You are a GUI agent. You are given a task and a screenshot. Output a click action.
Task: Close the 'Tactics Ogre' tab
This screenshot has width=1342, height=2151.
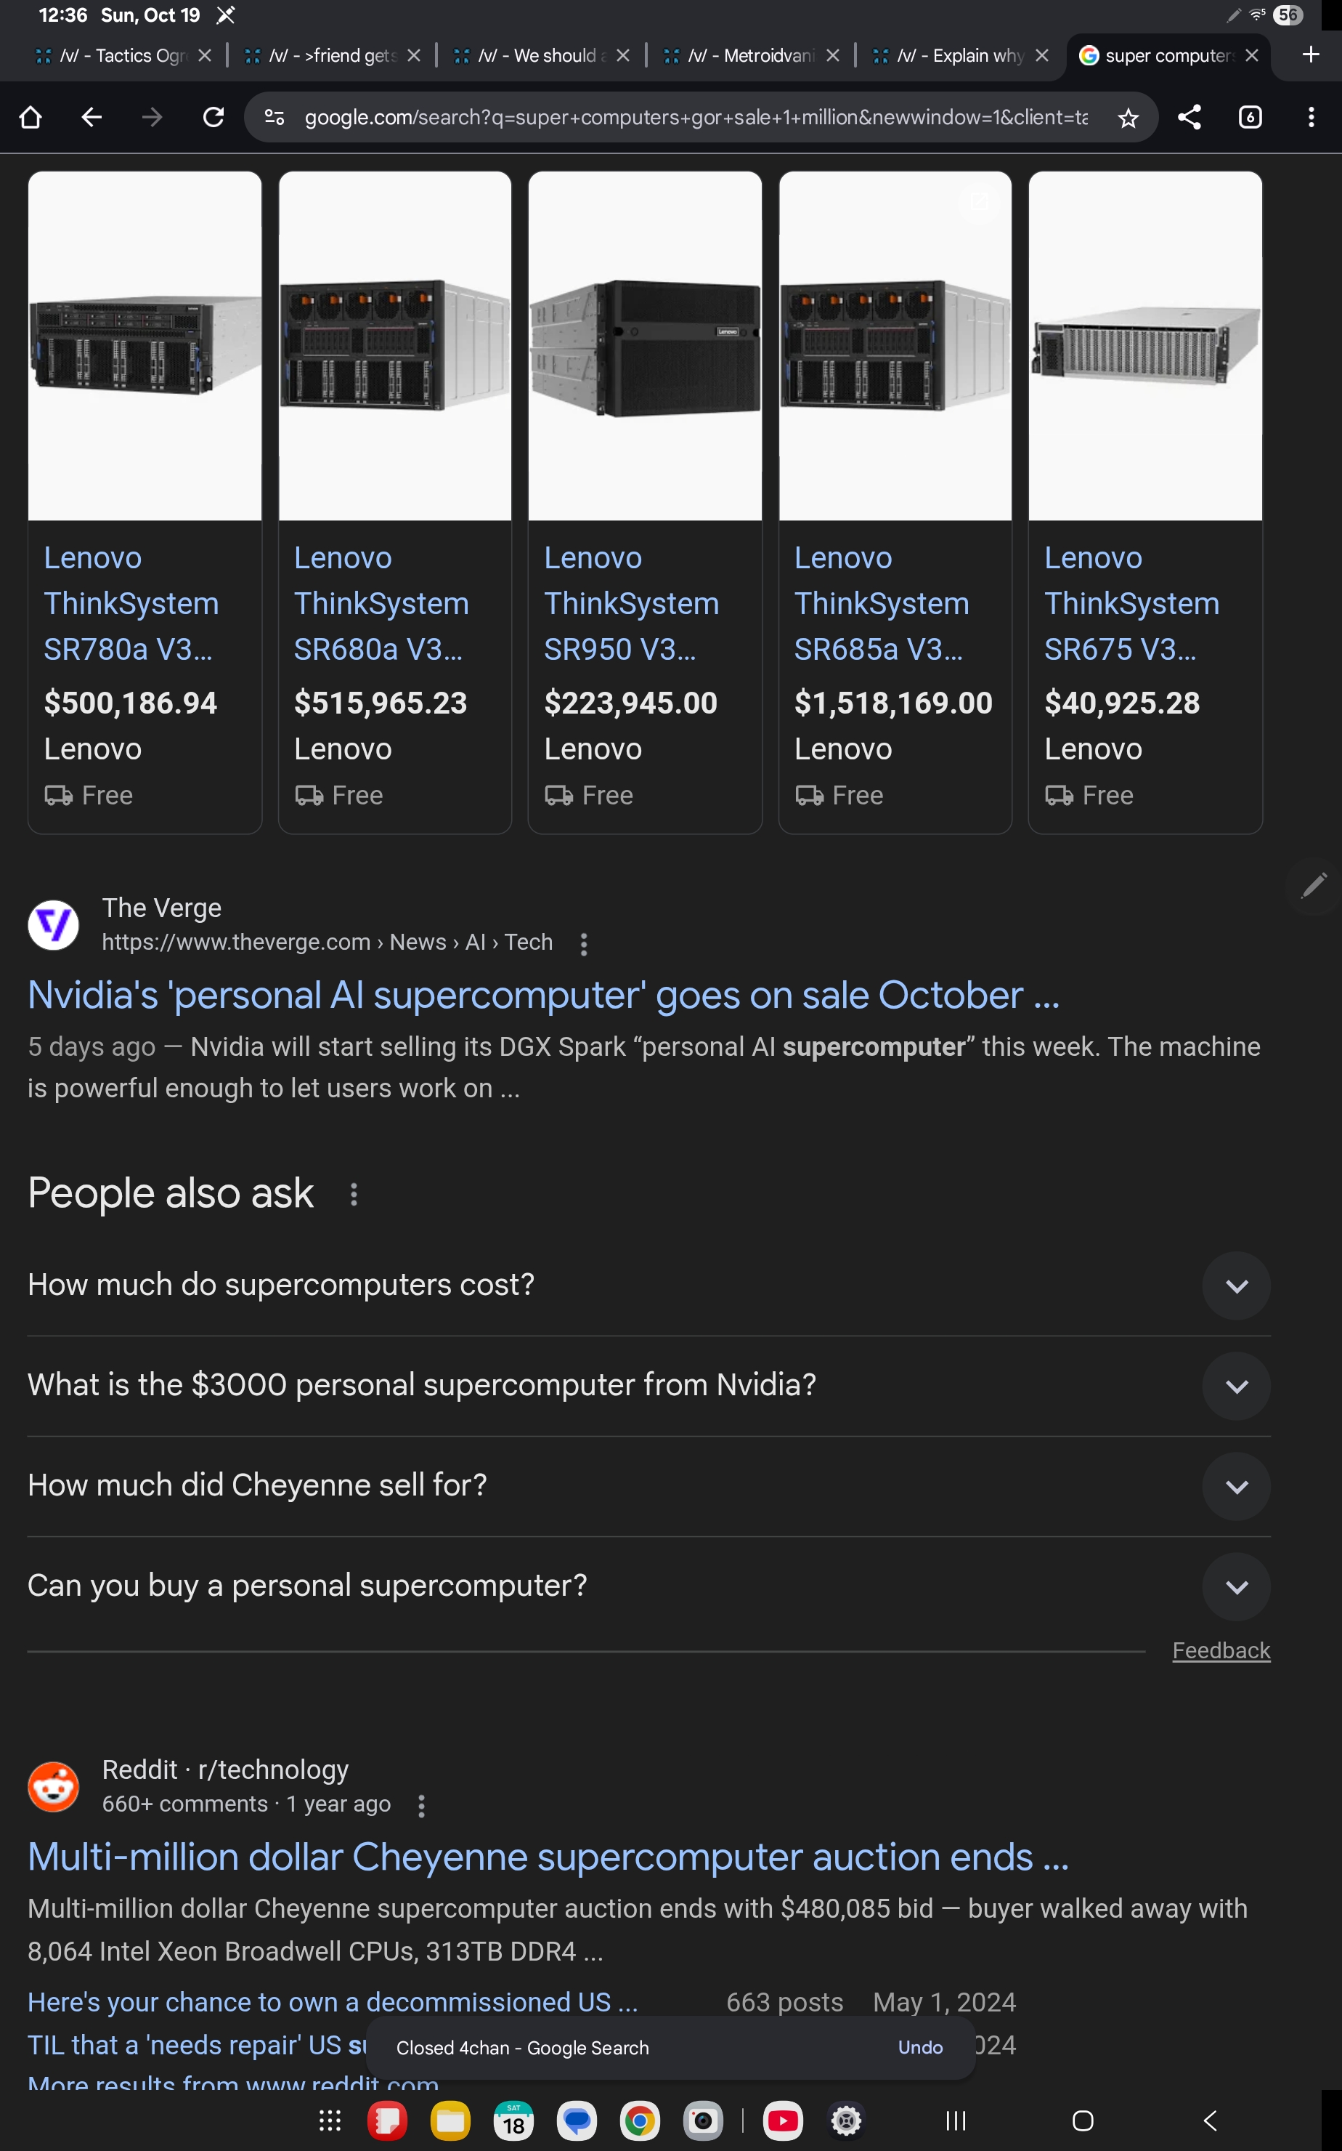[x=205, y=55]
